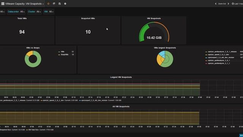Open dashboard settings gear icon
Image resolution: width=243 pixels, height=137 pixels.
[x=65, y=3]
